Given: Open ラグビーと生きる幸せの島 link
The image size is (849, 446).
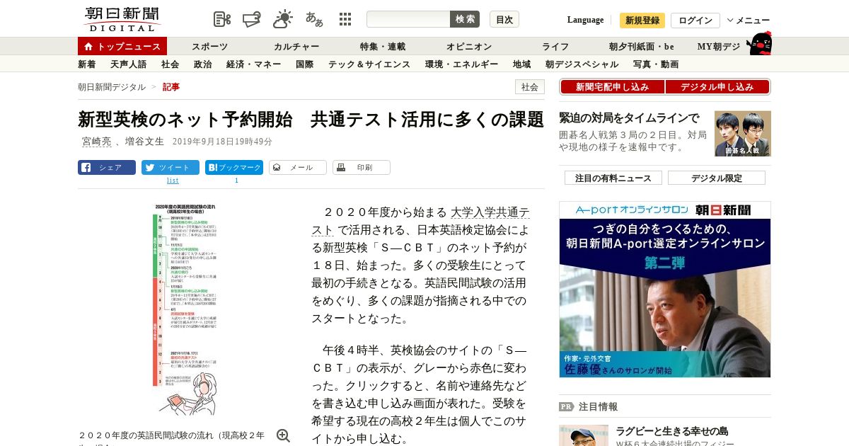Looking at the screenshot, I should point(672,431).
